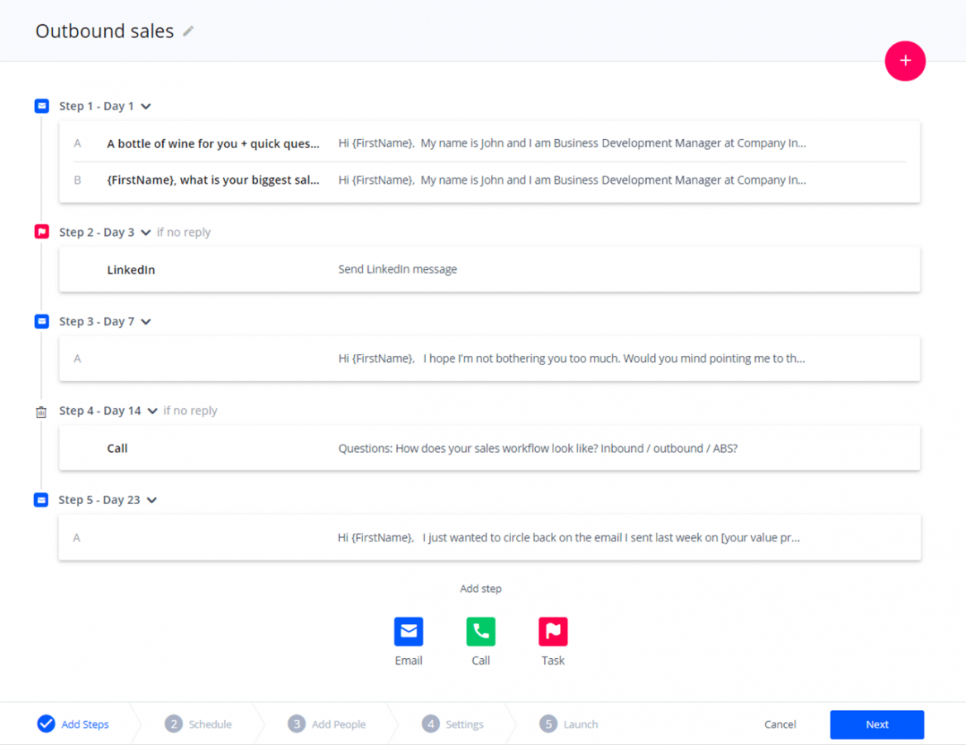Expand Step 1 - Day 1 dropdown

click(x=146, y=106)
